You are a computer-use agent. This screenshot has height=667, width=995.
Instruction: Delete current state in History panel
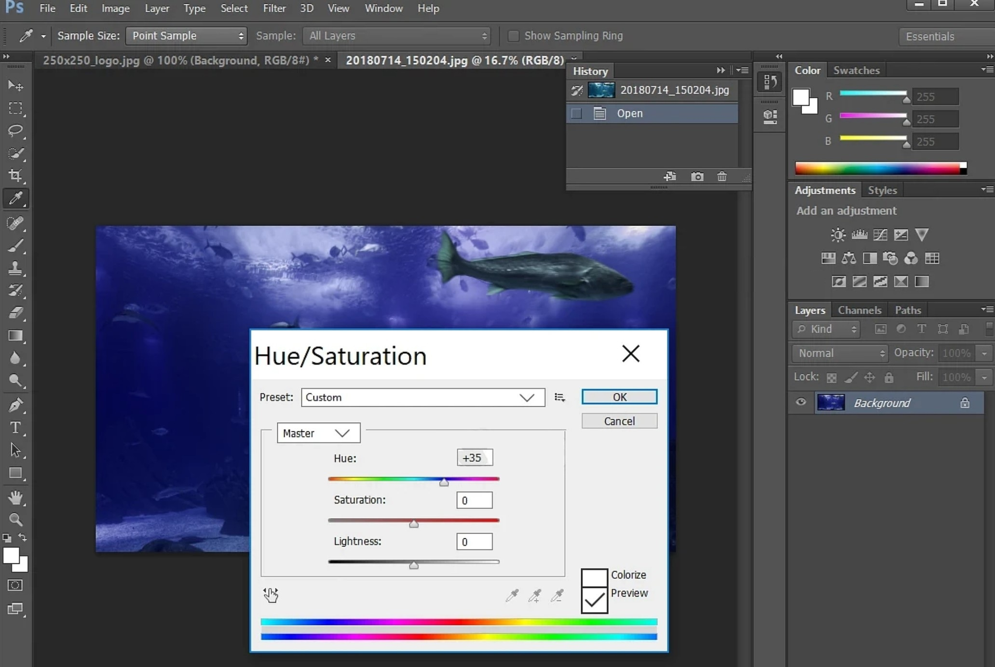[x=722, y=176]
